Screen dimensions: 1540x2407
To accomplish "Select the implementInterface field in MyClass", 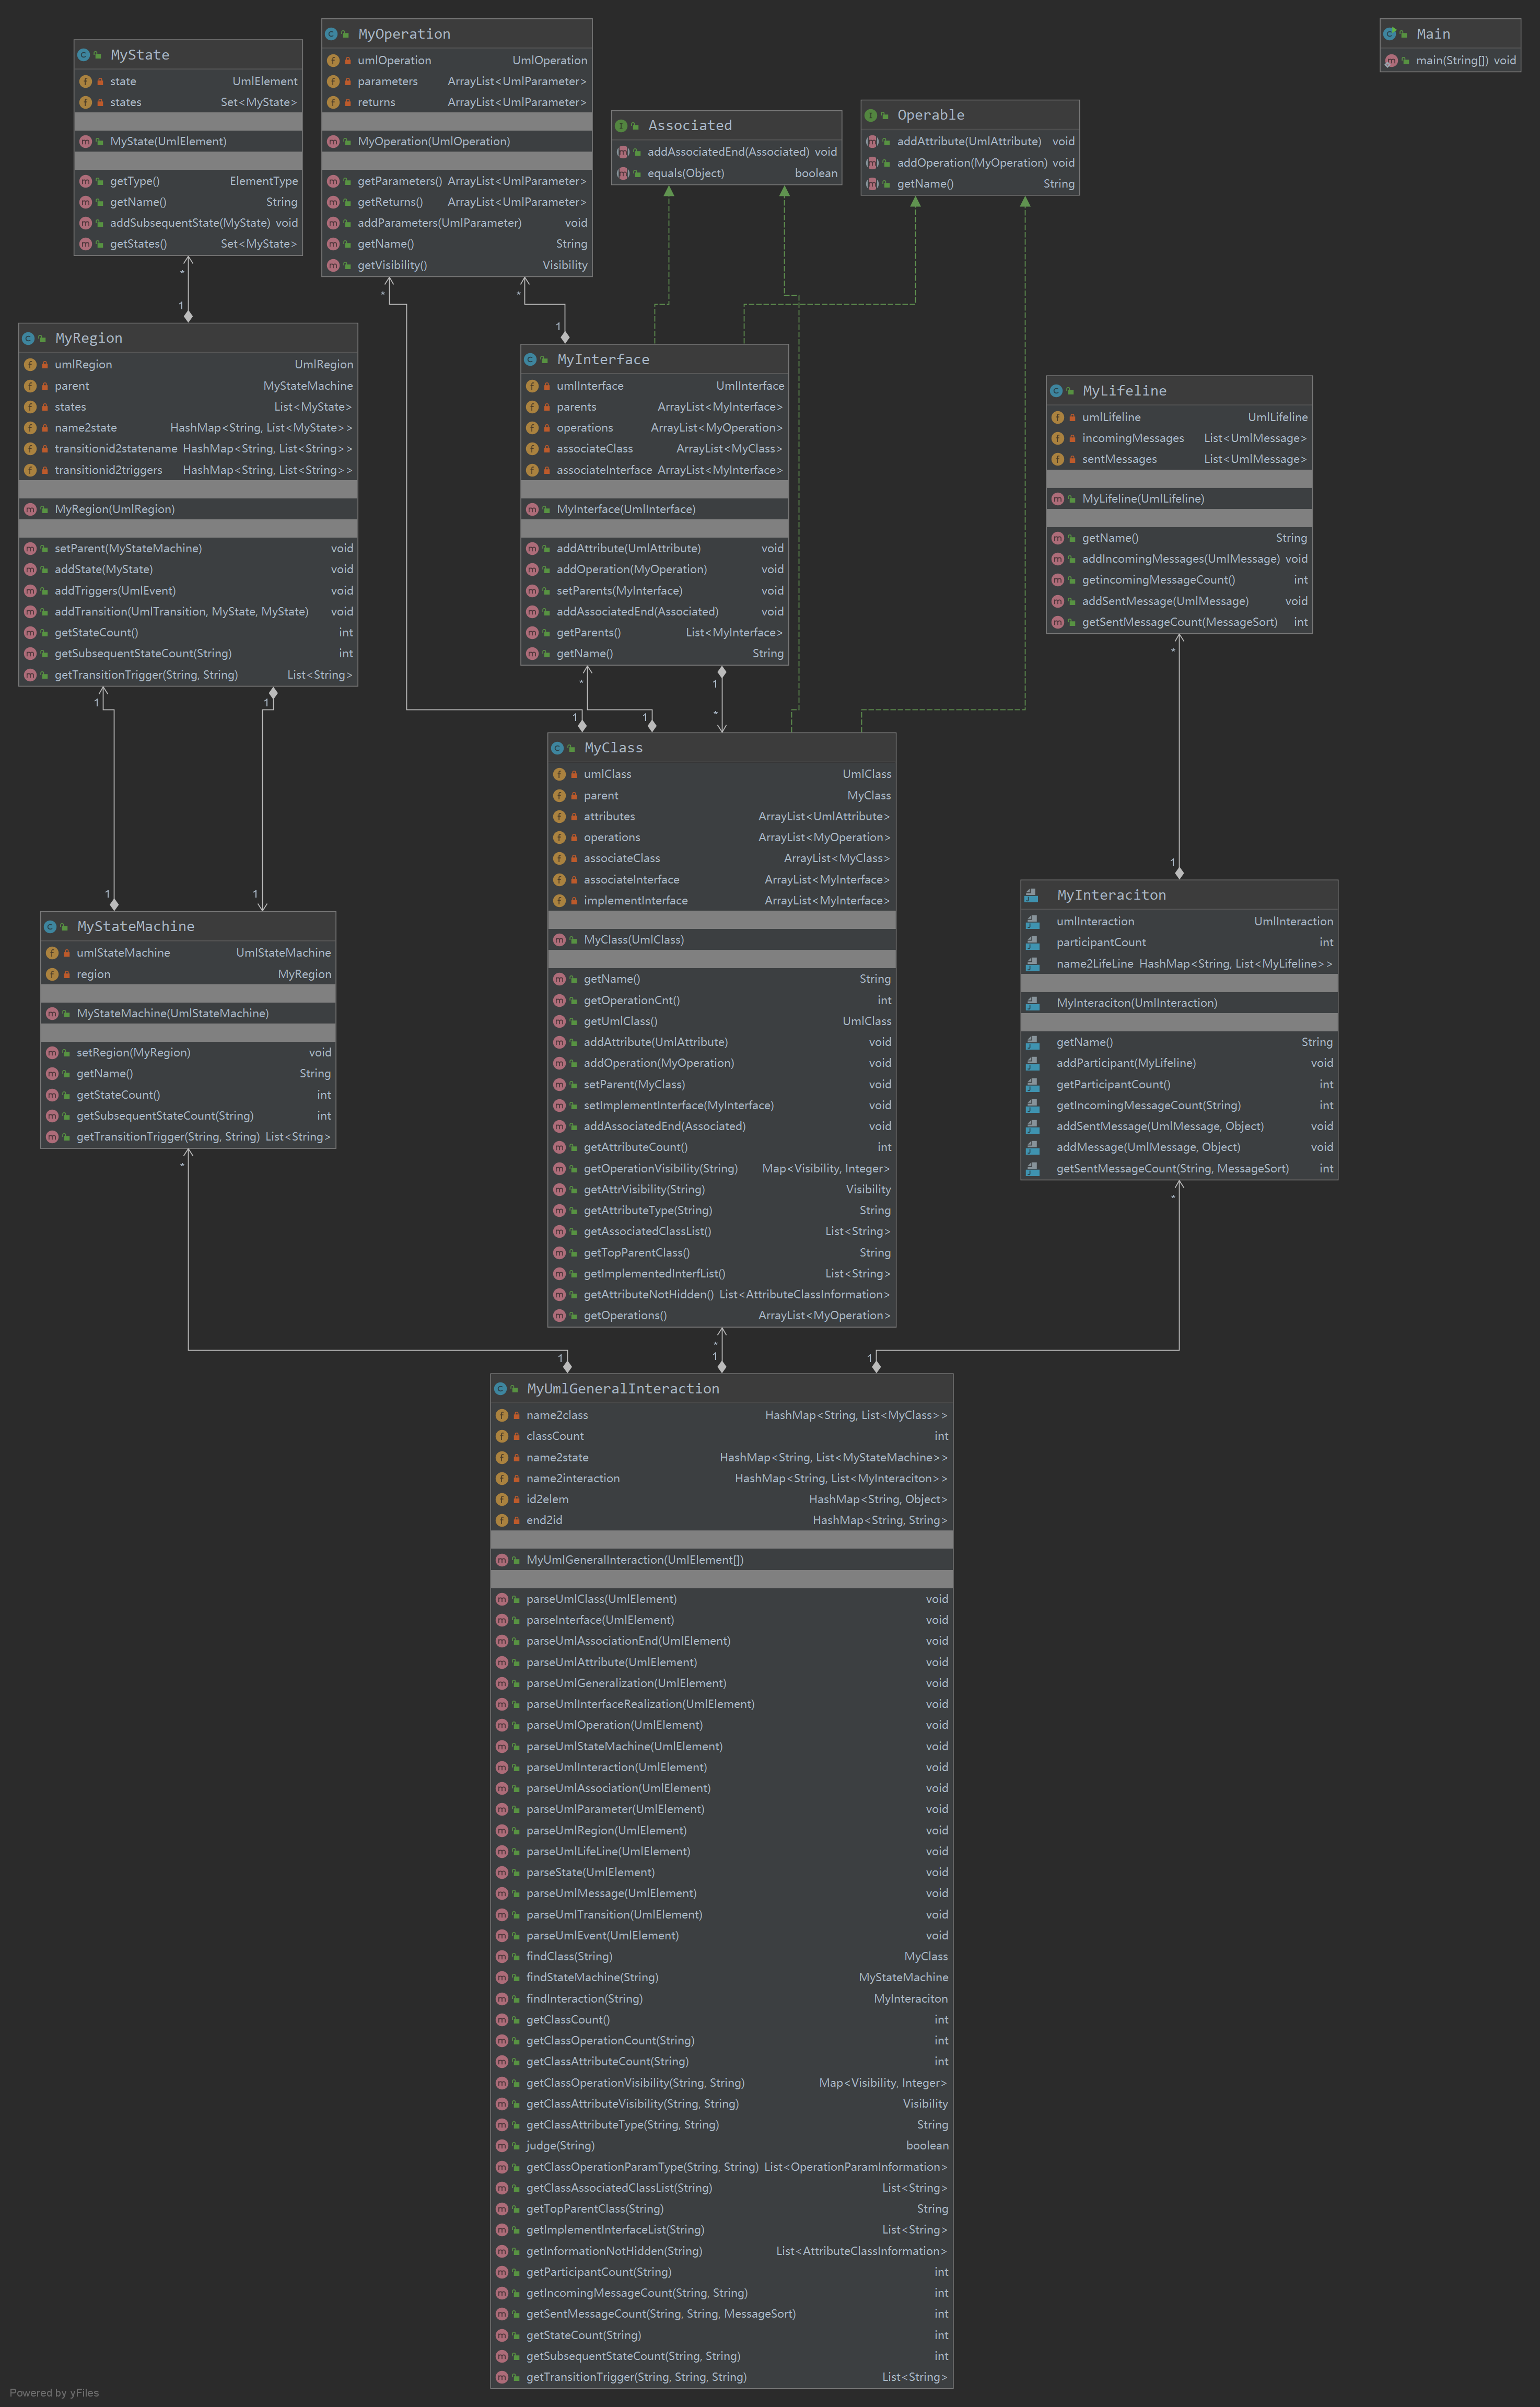I will pos(635,901).
